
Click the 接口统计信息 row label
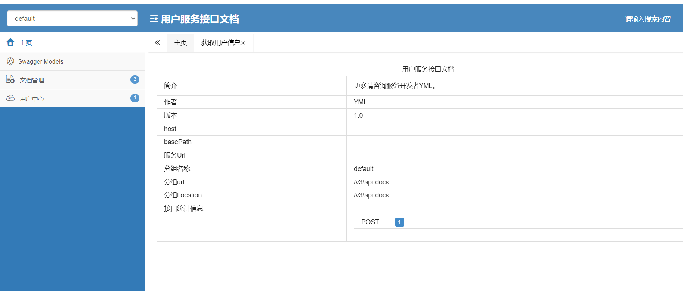click(x=183, y=209)
